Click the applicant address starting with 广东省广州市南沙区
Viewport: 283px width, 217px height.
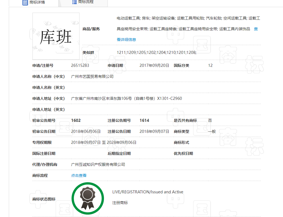126,98
